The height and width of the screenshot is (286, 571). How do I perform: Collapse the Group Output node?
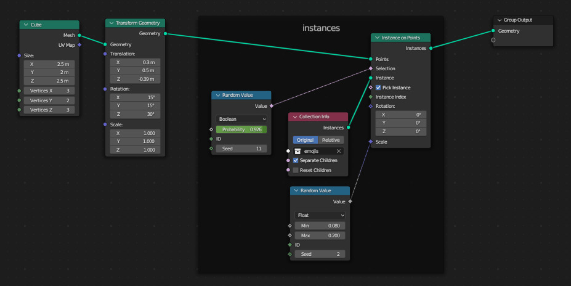pyautogui.click(x=500, y=20)
